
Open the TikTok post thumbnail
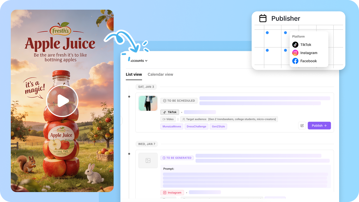pyautogui.click(x=148, y=103)
